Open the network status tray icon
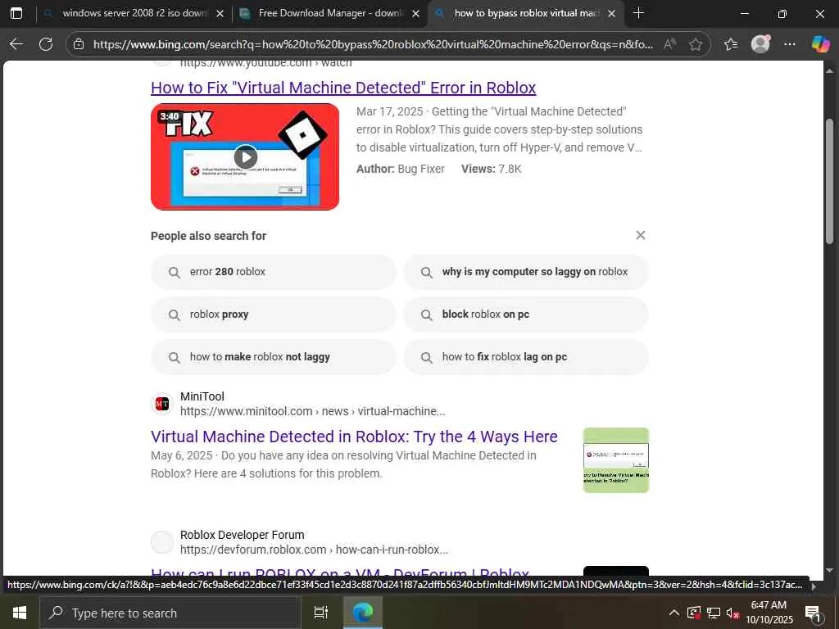 tap(713, 613)
